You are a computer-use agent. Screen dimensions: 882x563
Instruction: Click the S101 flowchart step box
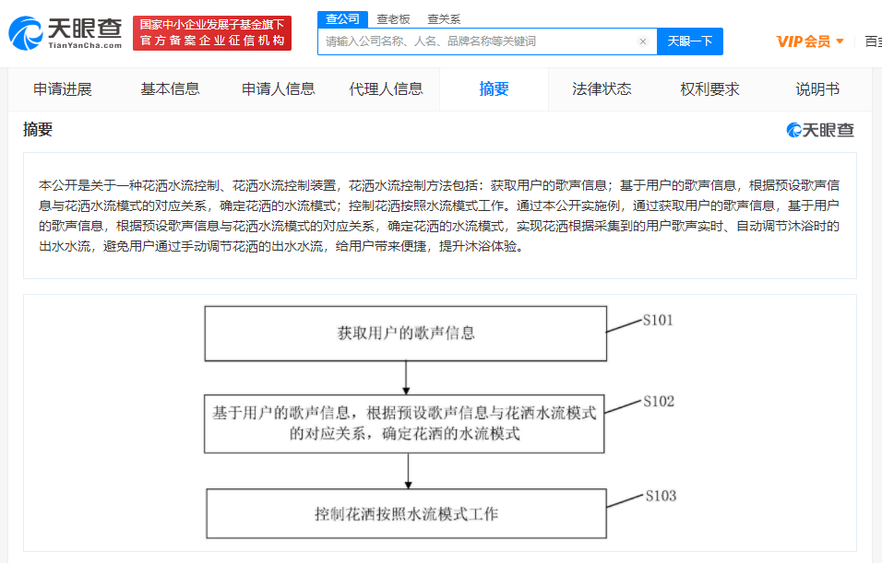pos(405,333)
